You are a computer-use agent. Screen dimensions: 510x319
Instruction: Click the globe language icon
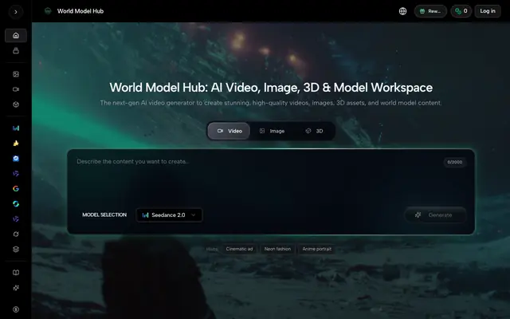pos(402,11)
